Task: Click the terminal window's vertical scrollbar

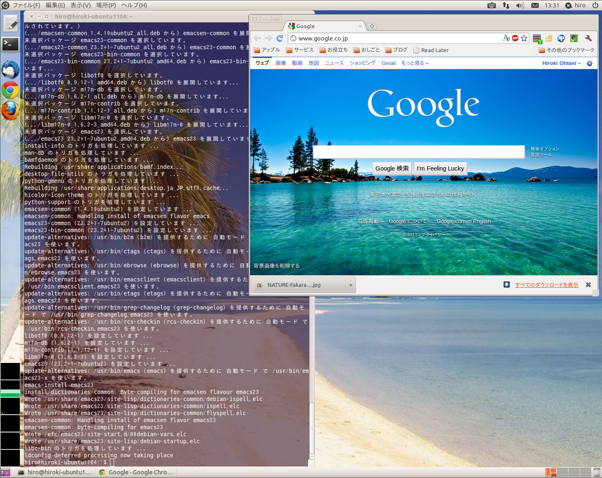Action: (312, 428)
